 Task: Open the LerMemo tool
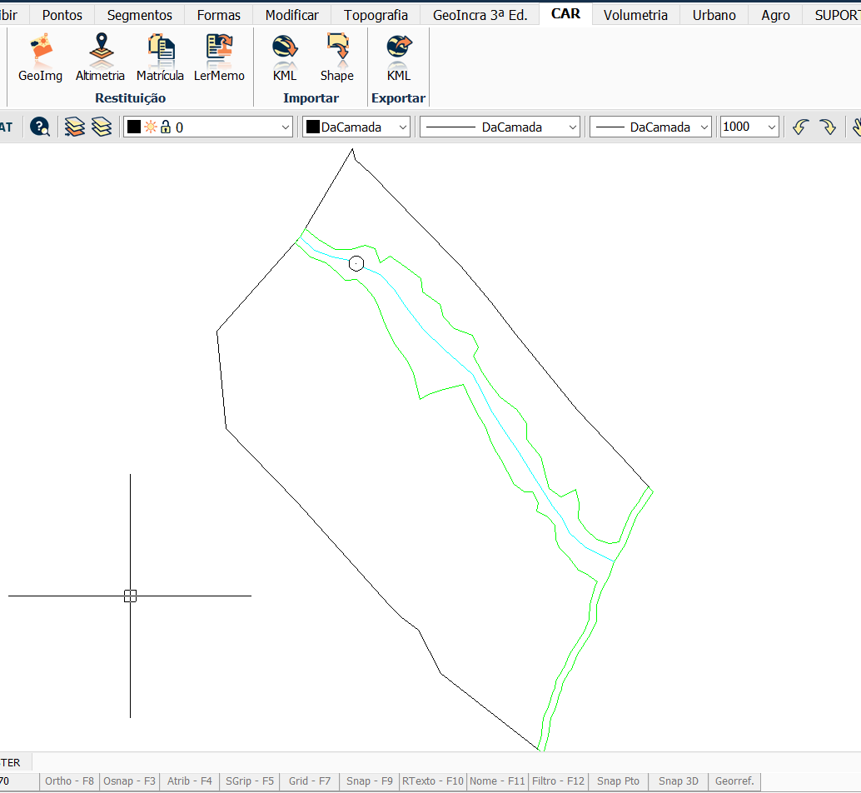(x=219, y=57)
